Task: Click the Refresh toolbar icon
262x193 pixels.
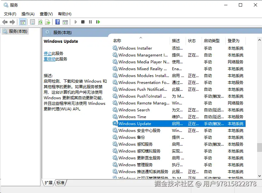Action: [40, 22]
